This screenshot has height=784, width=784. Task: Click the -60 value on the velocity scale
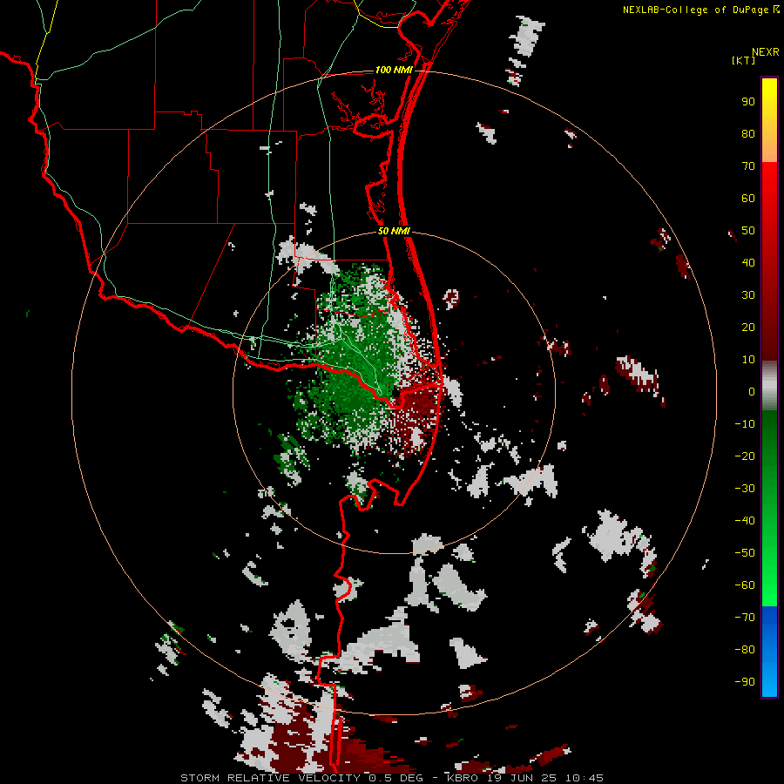click(745, 585)
